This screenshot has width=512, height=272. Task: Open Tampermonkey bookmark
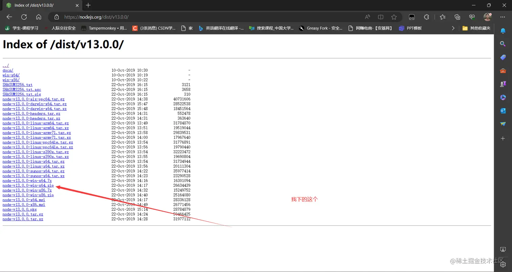[104, 28]
